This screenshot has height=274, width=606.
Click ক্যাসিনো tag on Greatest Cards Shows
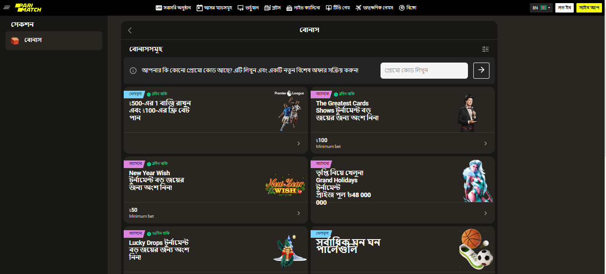[x=321, y=94]
